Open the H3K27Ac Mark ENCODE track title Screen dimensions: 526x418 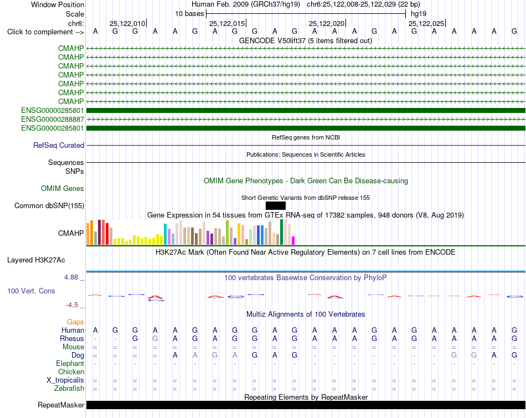pos(306,252)
